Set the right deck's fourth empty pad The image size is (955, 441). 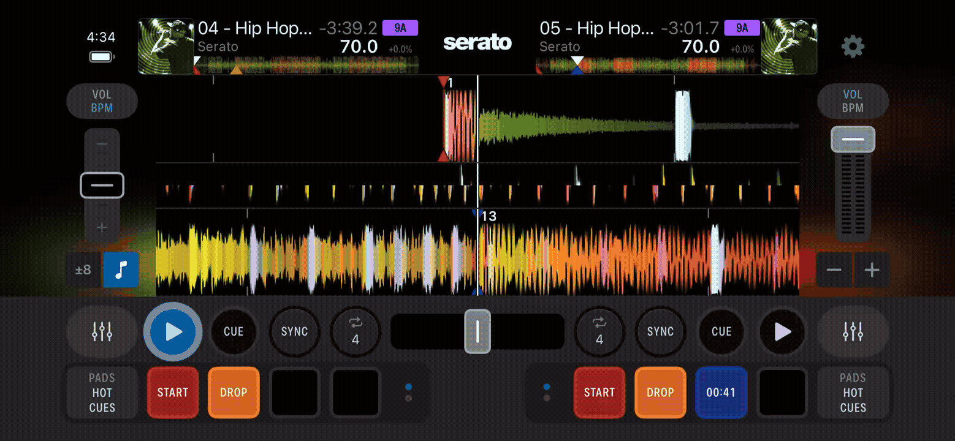click(782, 393)
